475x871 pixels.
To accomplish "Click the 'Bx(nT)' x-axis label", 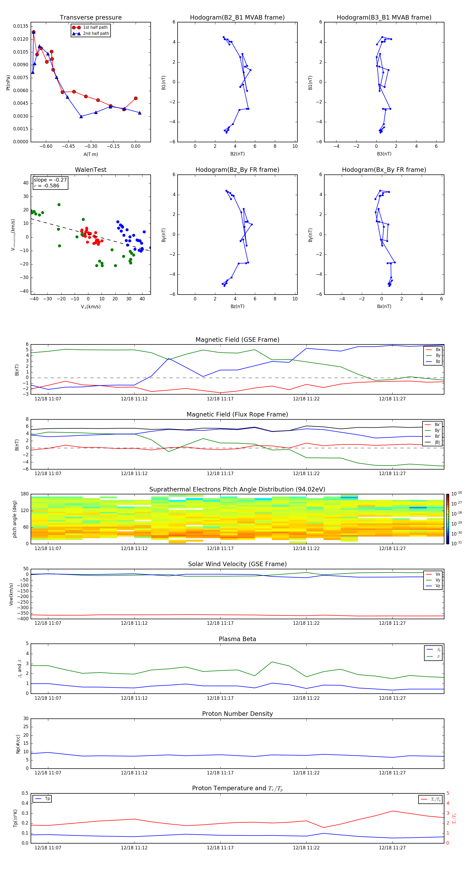I will pyautogui.click(x=384, y=306).
